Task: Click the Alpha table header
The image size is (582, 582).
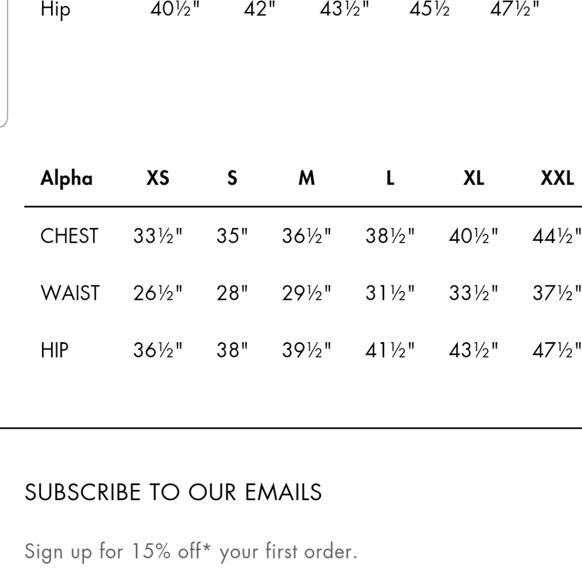Action: pos(66,179)
